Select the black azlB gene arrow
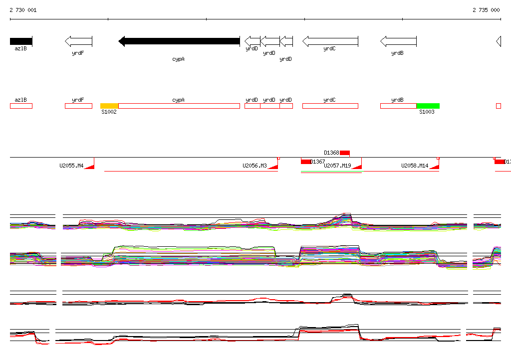 point(21,41)
